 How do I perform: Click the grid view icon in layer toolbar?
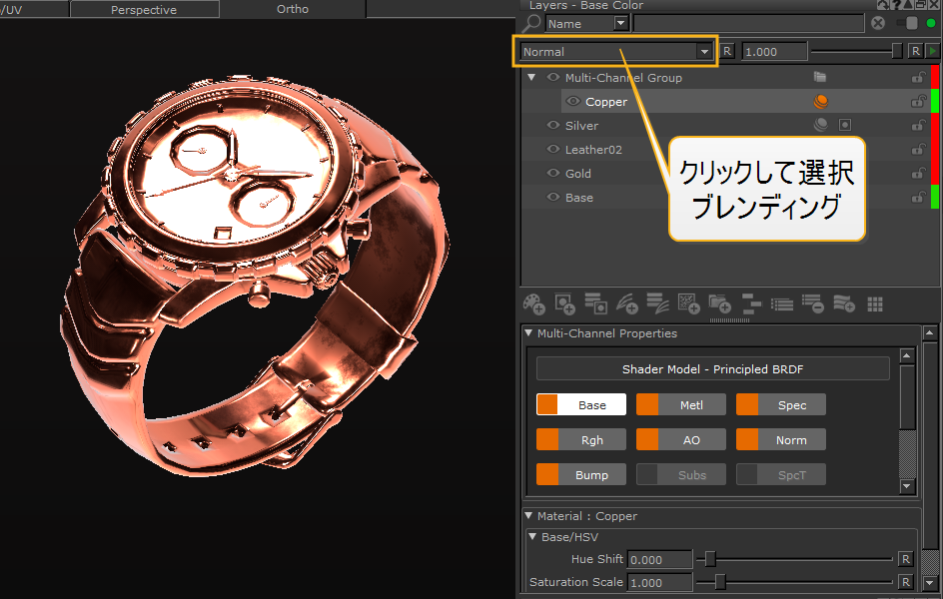pos(875,303)
